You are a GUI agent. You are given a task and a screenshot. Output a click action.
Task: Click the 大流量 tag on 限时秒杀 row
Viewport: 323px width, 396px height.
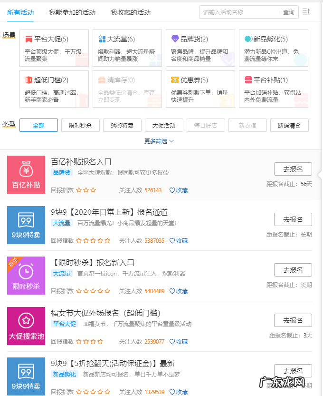[x=62, y=273]
